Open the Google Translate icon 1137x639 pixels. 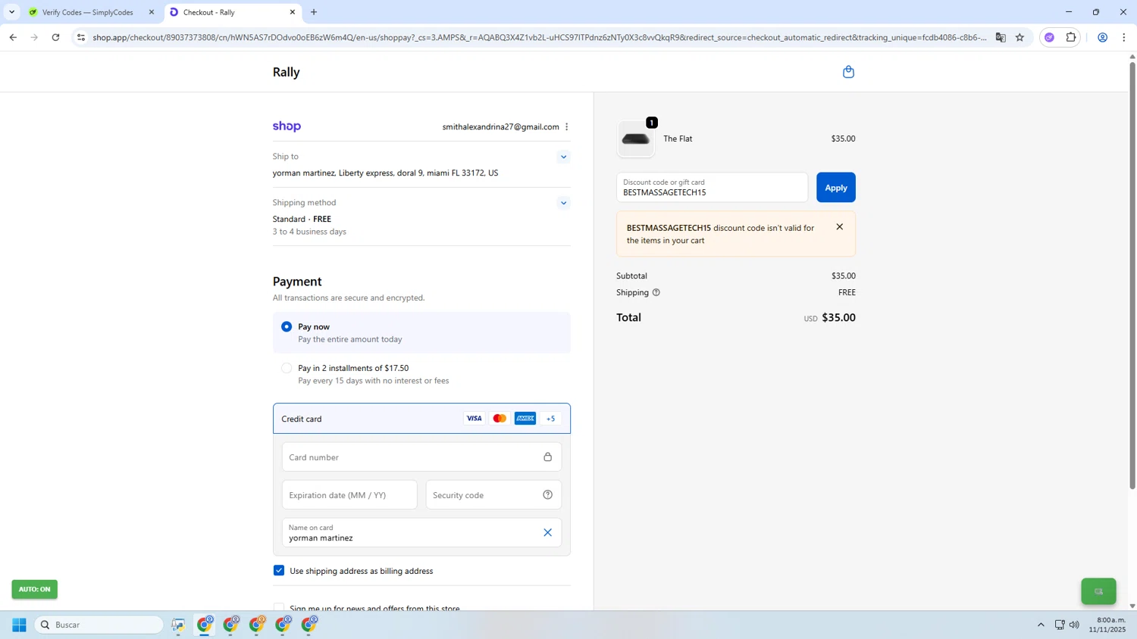1001,37
